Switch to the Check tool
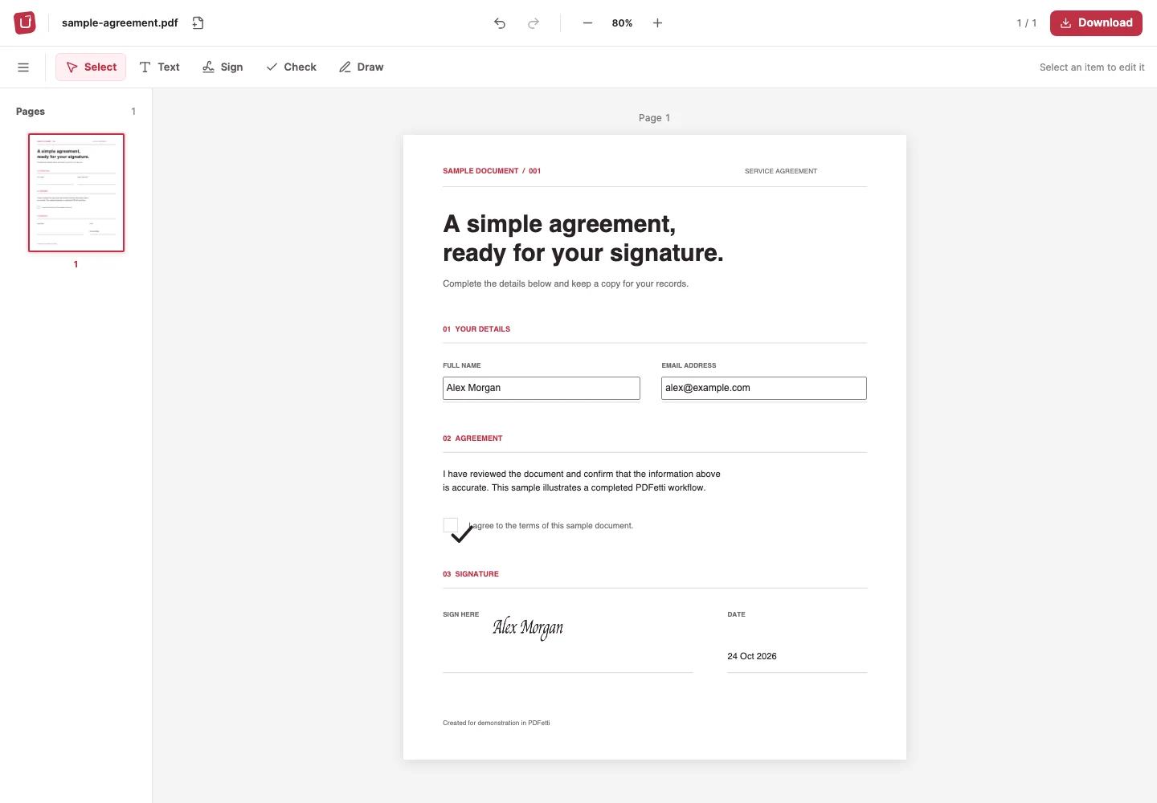Screen dimensions: 1157x803 point(291,67)
